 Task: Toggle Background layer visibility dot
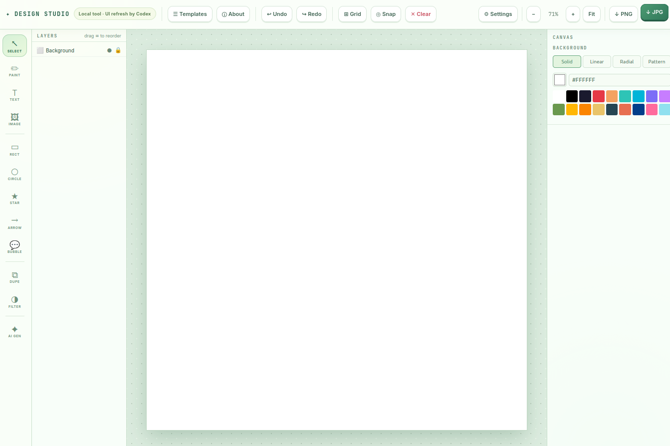(109, 50)
